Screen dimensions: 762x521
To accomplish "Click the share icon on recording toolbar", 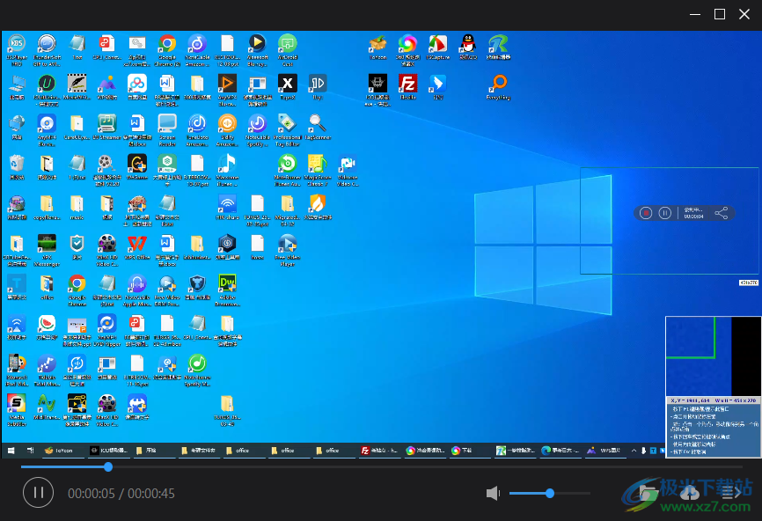I will coord(722,213).
